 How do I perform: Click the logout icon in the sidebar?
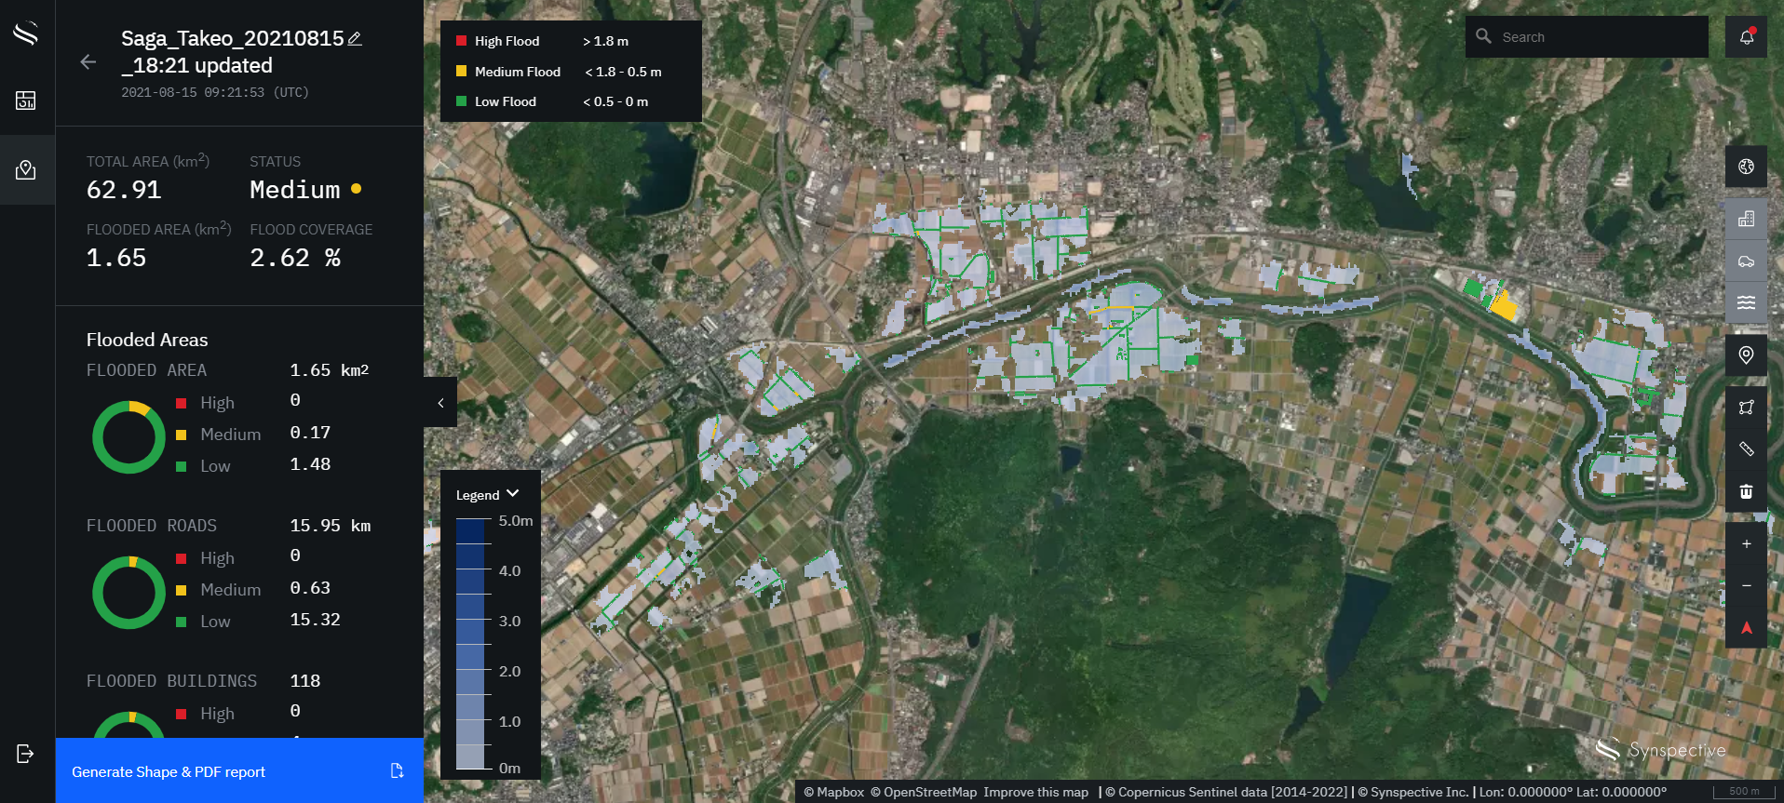(25, 754)
